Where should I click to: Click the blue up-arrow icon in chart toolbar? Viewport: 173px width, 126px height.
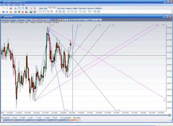[x=72, y=20]
